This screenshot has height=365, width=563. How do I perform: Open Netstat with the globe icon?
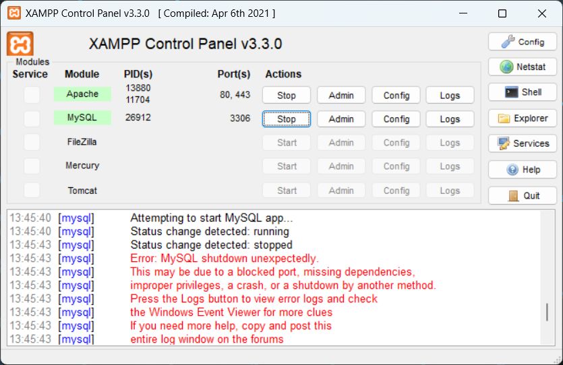(522, 67)
